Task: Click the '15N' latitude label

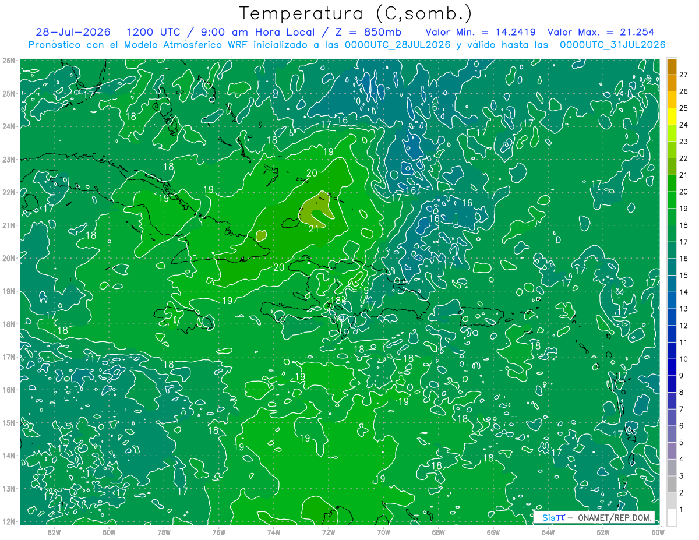Action: coord(9,422)
